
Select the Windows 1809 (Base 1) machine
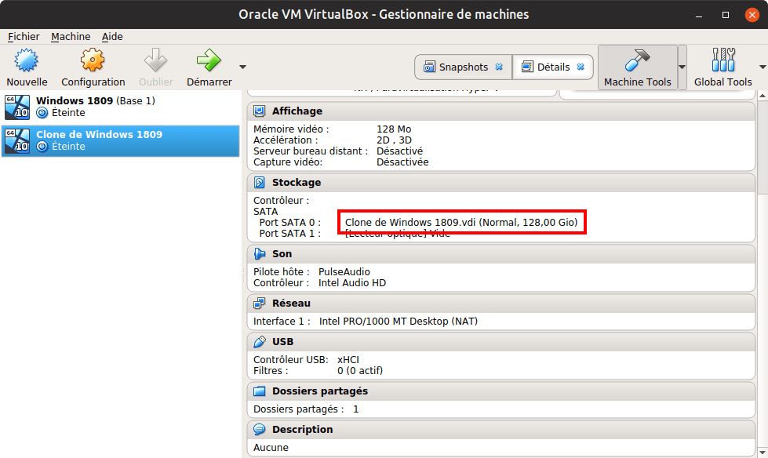click(121, 107)
